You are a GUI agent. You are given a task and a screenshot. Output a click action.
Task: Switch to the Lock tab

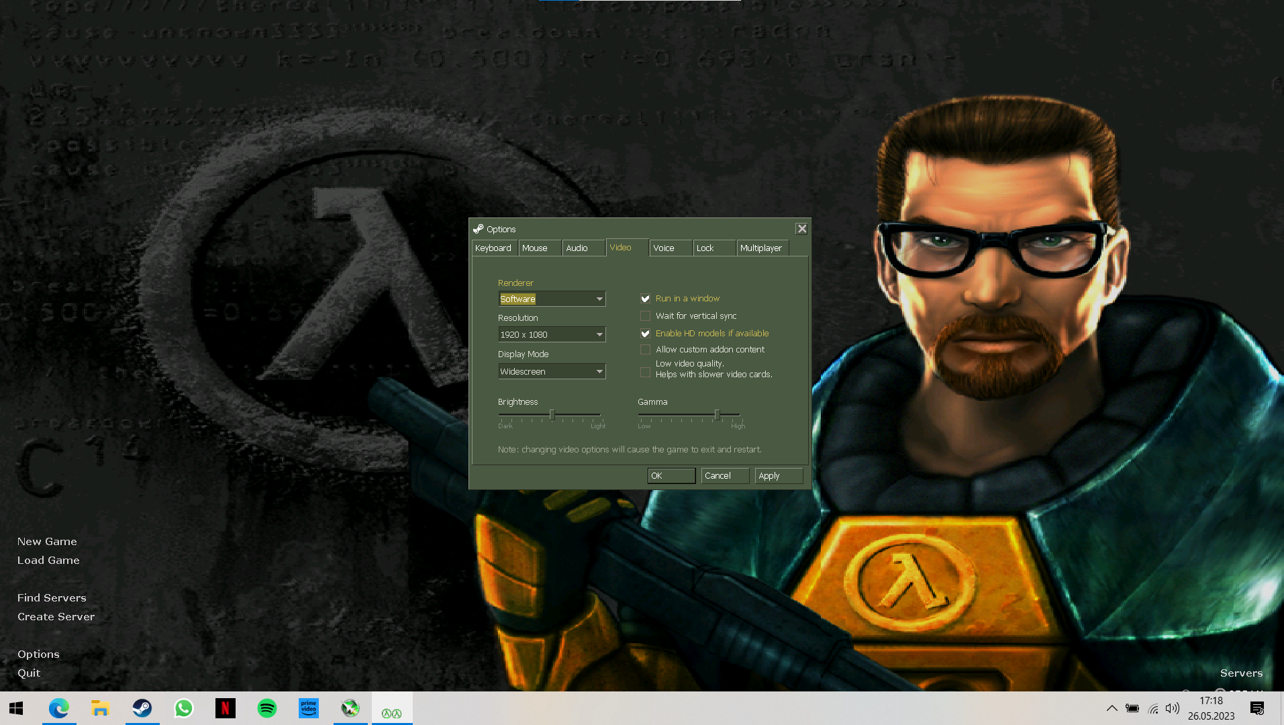pos(714,248)
